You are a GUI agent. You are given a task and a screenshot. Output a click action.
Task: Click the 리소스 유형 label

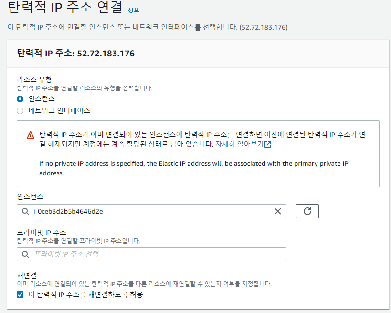(x=34, y=80)
